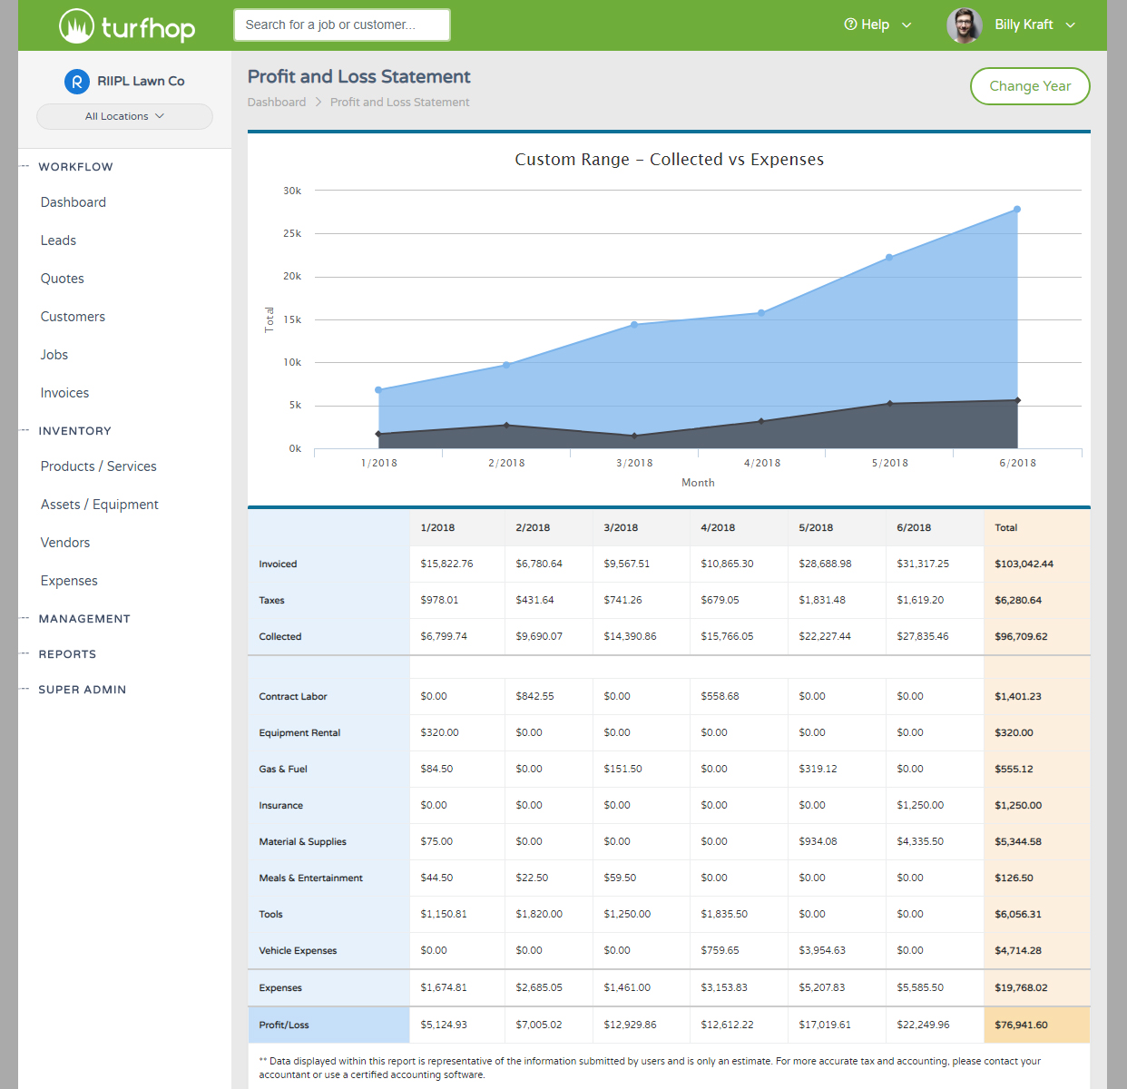Navigate to Quotes in the sidebar

pyautogui.click(x=62, y=279)
